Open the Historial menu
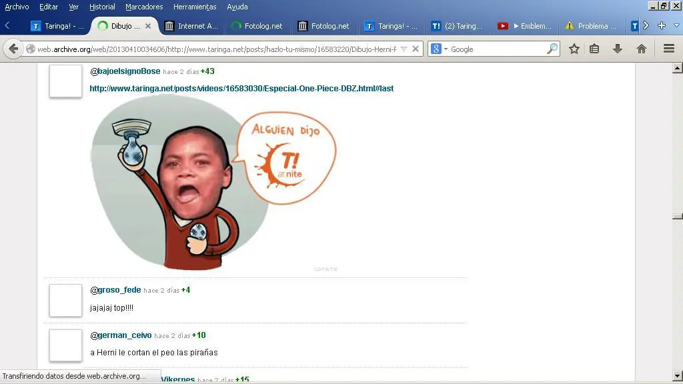The width and height of the screenshot is (683, 384). (x=102, y=7)
